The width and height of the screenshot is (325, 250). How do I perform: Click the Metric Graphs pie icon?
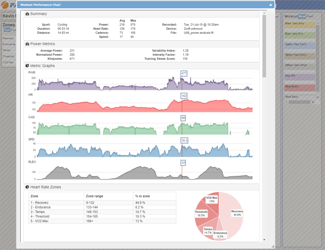(x=27, y=66)
